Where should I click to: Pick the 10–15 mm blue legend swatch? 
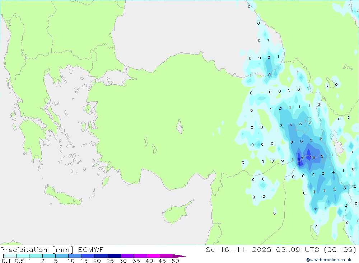coord(75,256)
